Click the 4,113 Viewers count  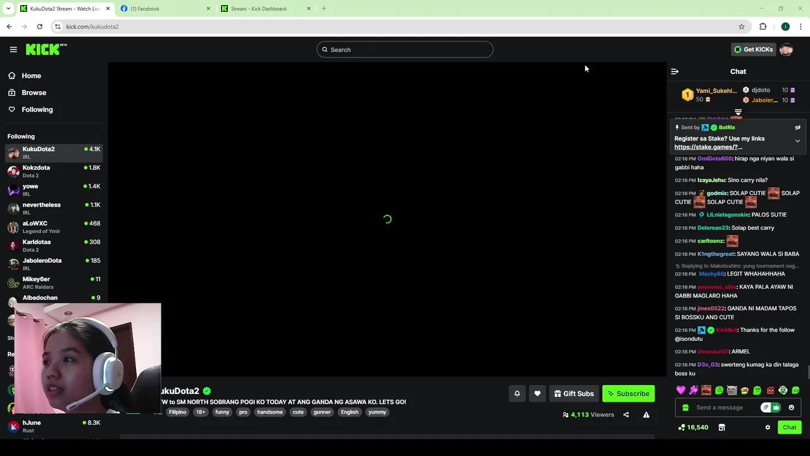[588, 415]
